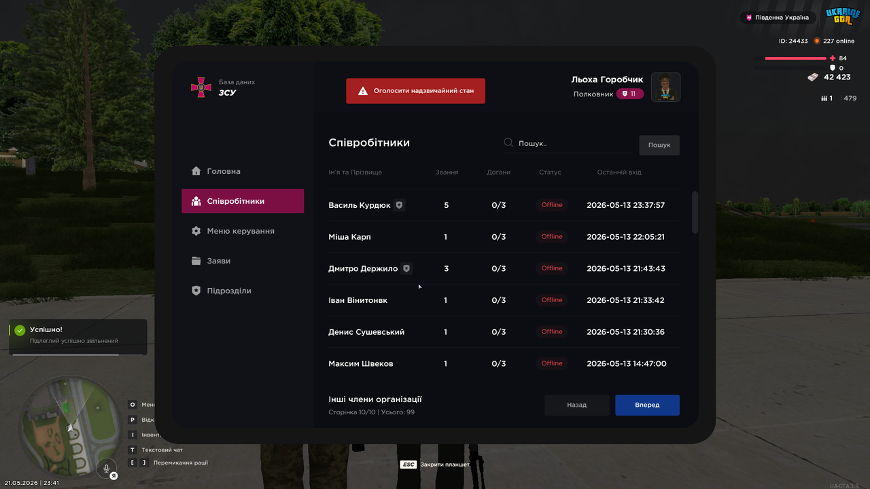Open the Підрозділи section

(243, 291)
